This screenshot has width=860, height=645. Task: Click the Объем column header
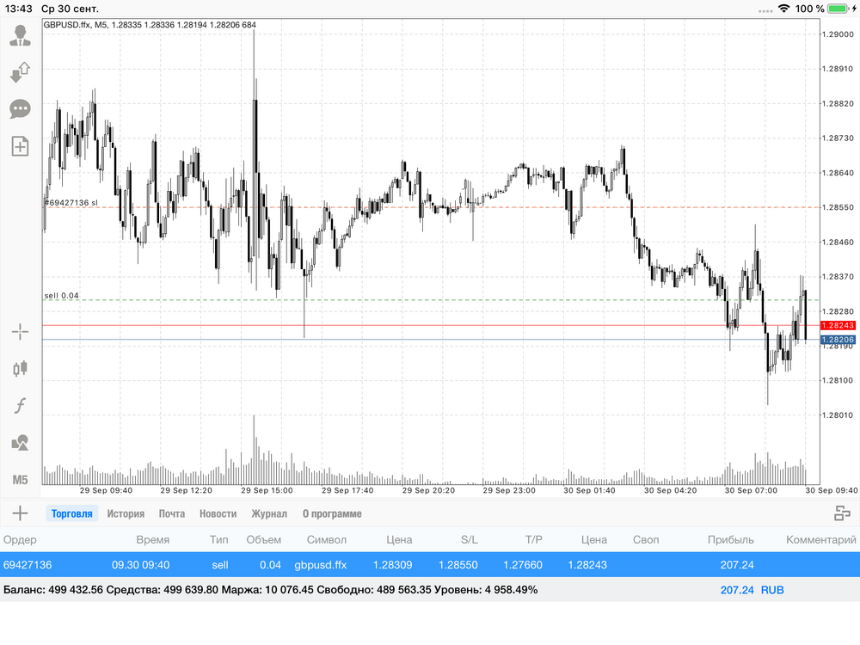pyautogui.click(x=263, y=540)
